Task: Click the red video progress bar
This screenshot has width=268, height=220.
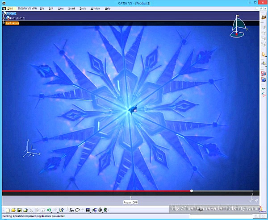Action: tap(96, 191)
